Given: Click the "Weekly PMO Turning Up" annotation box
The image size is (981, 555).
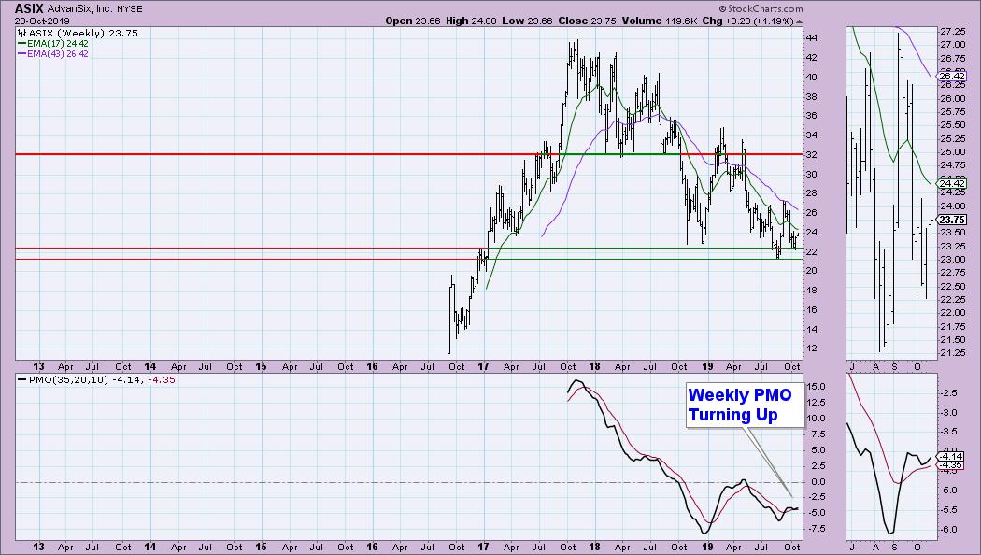Looking at the screenshot, I should click(746, 405).
